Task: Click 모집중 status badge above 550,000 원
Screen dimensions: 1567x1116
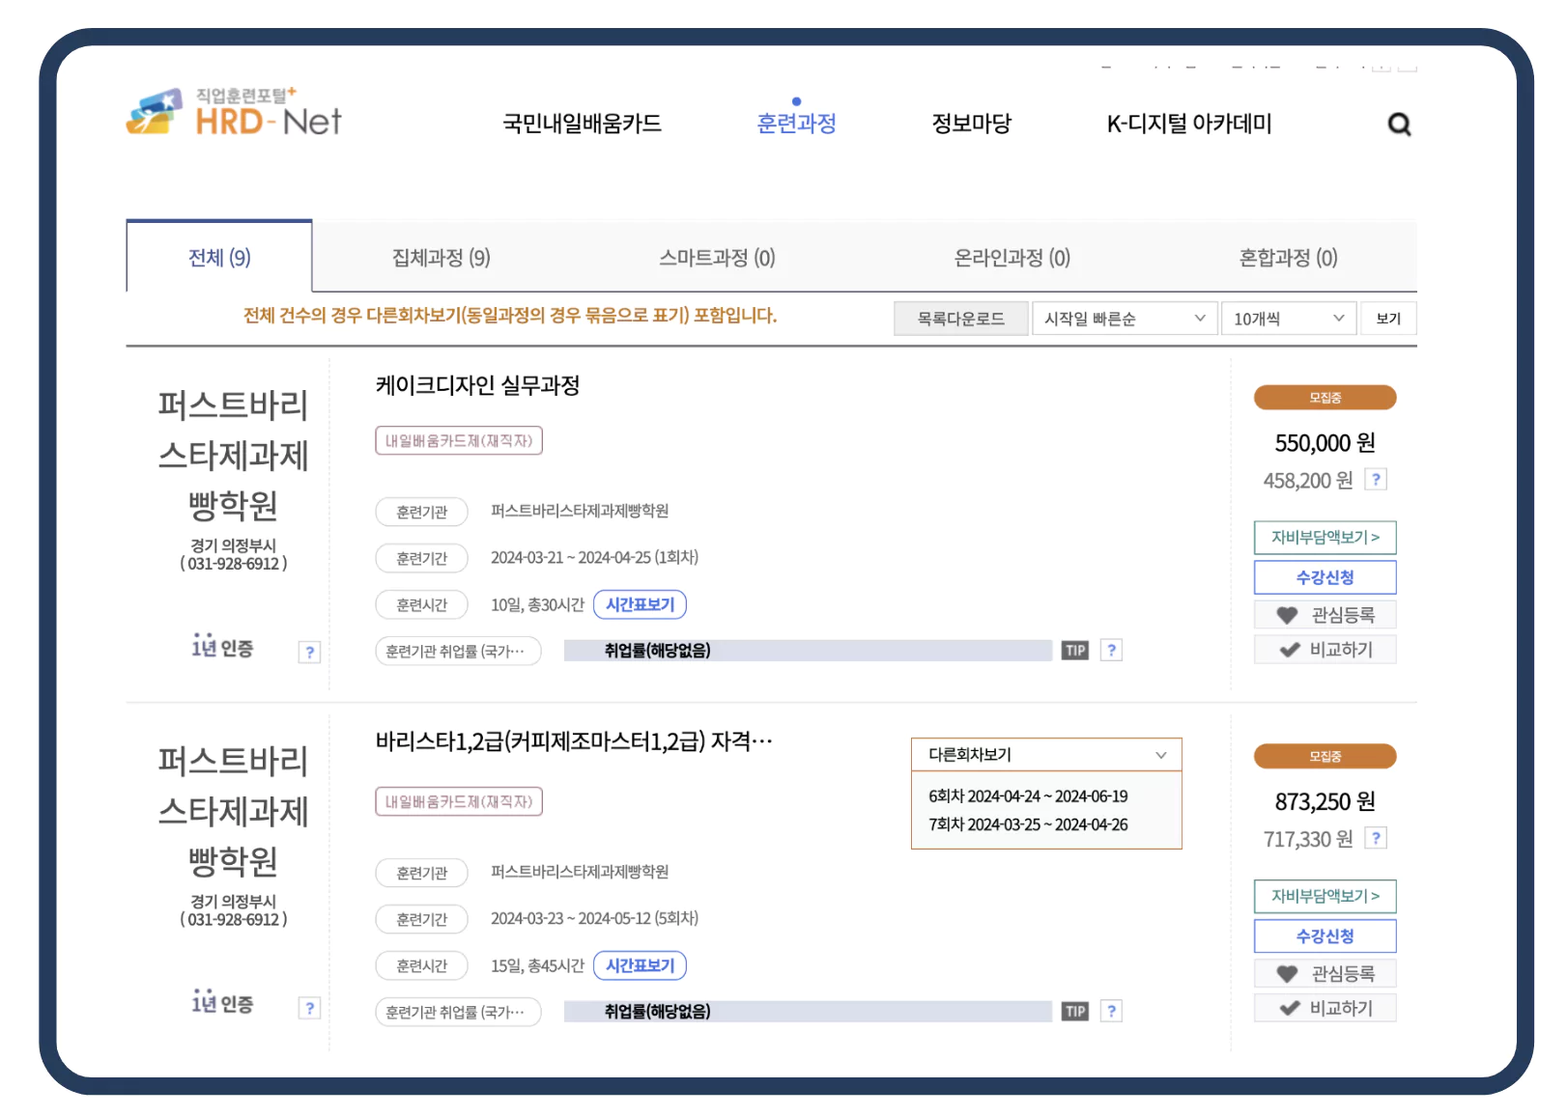Action: click(x=1325, y=398)
